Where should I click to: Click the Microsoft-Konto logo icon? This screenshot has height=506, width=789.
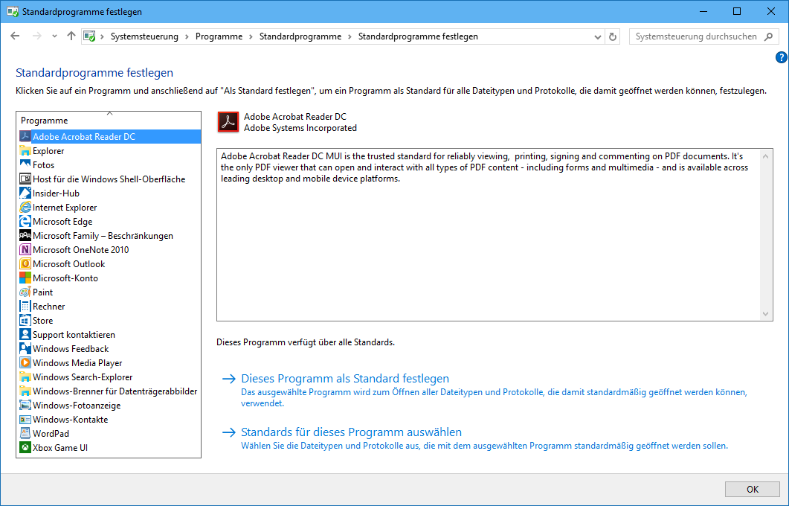[25, 278]
